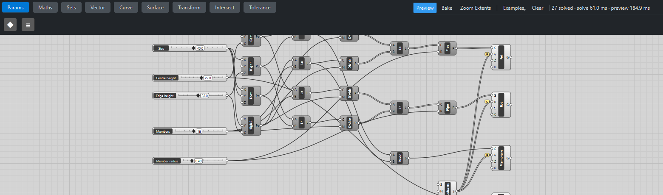Click the Size value 40.0
This screenshot has width=663, height=195.
[200, 48]
